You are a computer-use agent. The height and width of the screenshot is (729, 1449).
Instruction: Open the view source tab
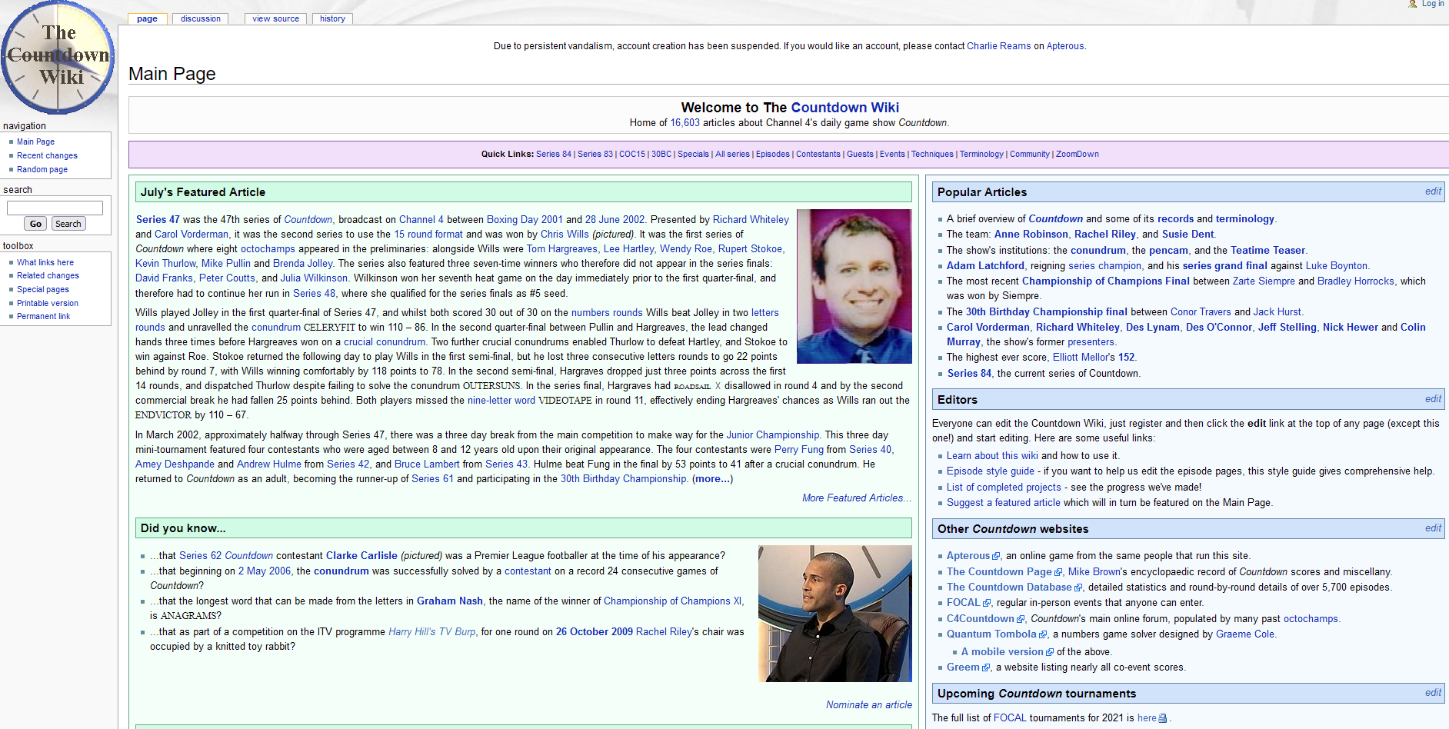pos(275,18)
